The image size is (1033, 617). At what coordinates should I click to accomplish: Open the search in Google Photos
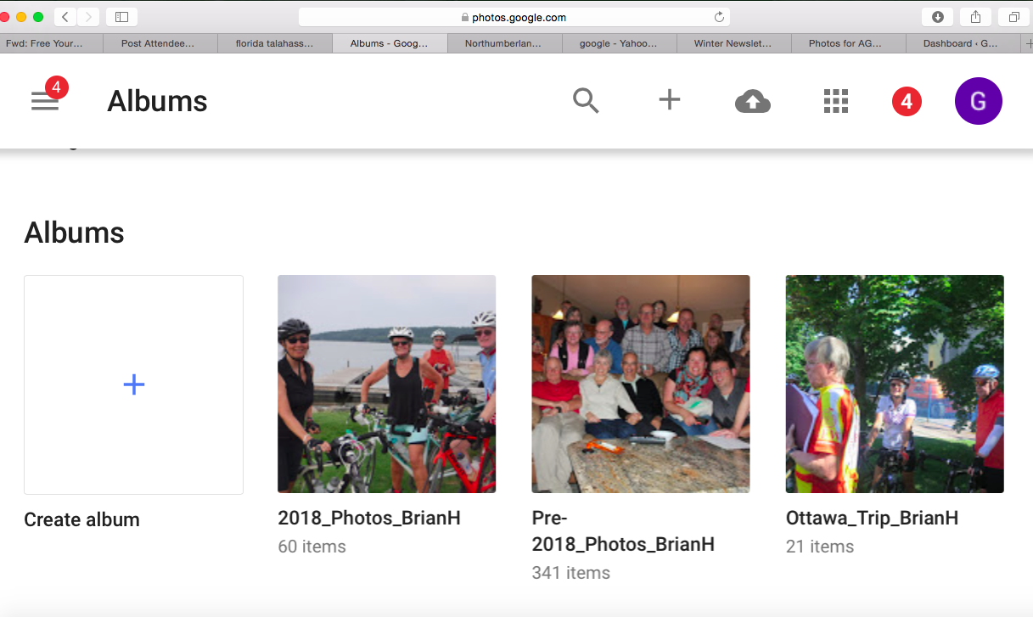[x=586, y=100]
